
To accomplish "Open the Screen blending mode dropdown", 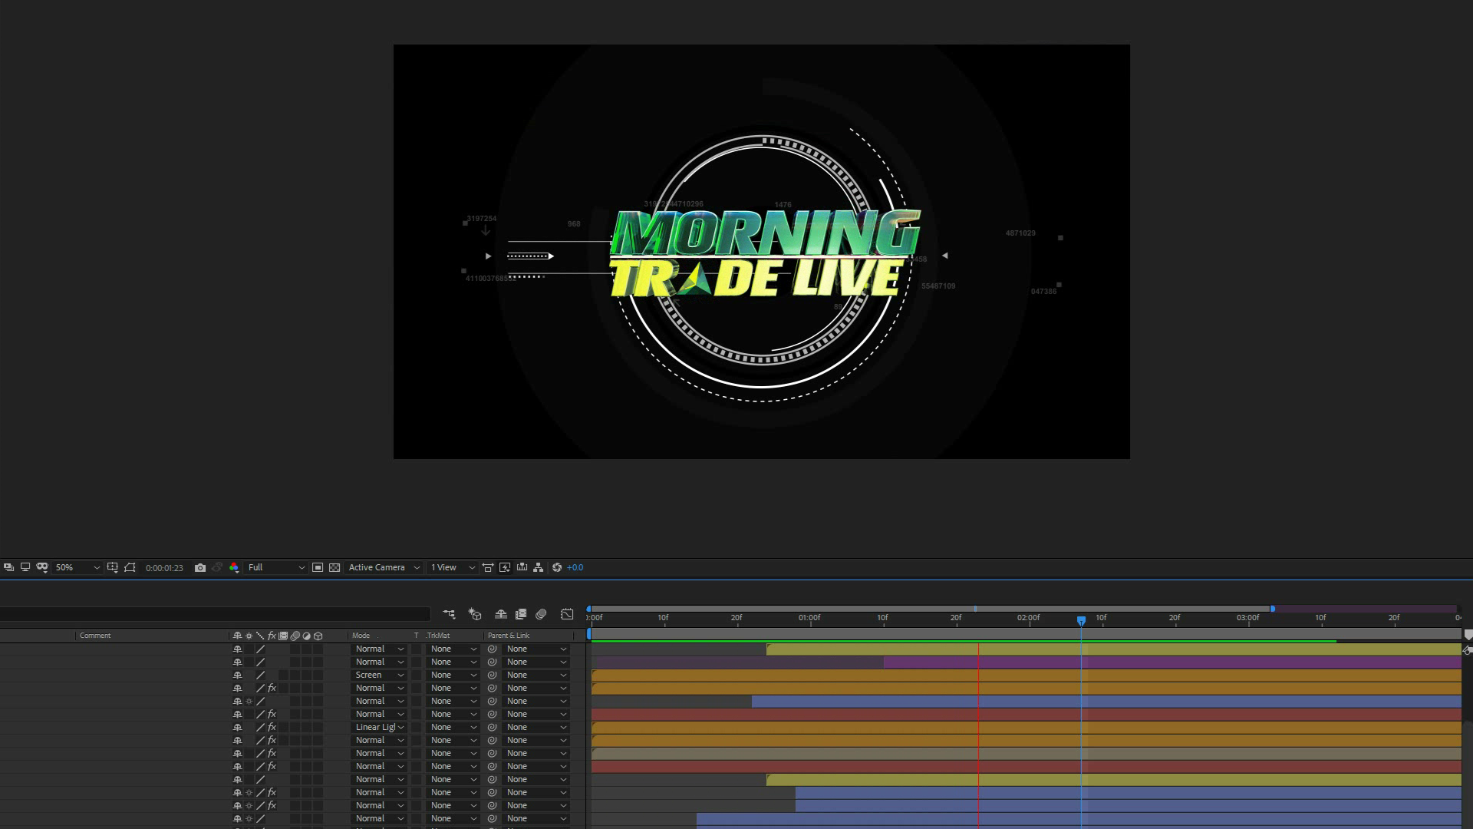I will pos(379,675).
